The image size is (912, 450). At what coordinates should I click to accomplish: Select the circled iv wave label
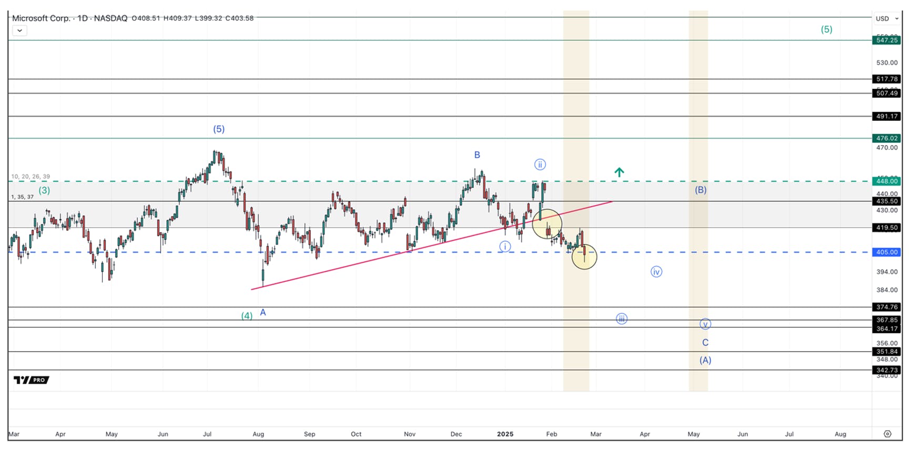click(x=656, y=272)
